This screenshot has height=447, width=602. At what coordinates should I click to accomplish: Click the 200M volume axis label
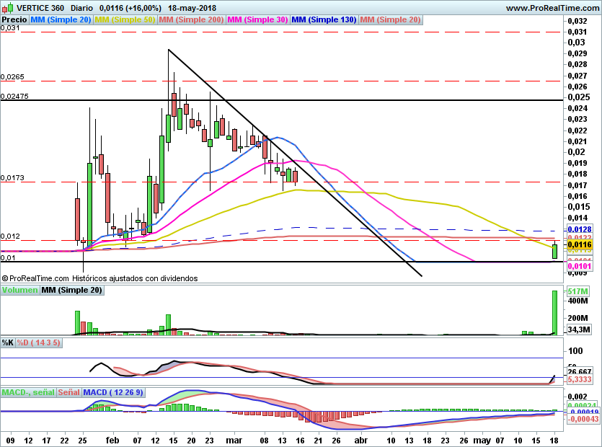(577, 318)
